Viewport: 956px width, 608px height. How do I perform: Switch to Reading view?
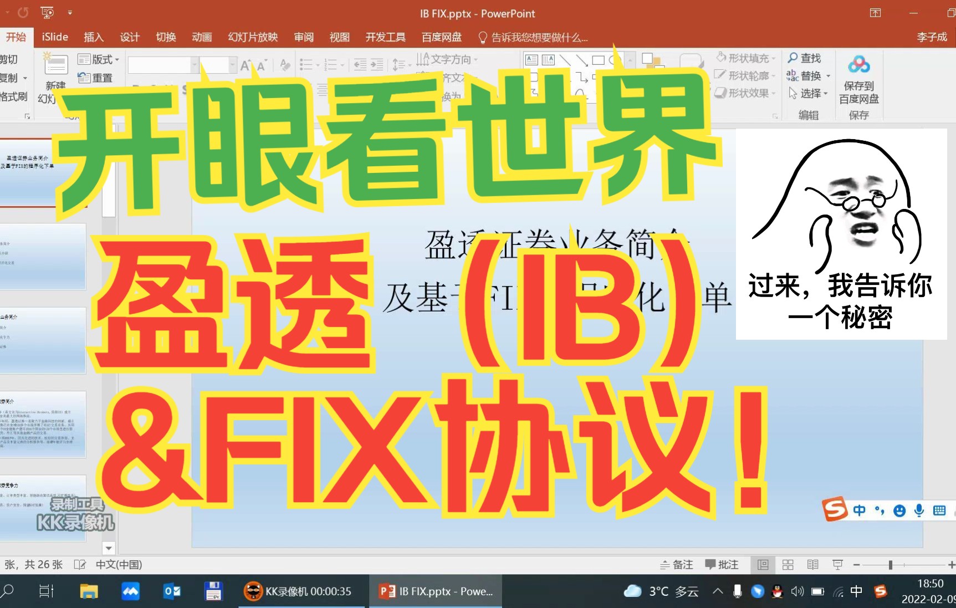(813, 565)
